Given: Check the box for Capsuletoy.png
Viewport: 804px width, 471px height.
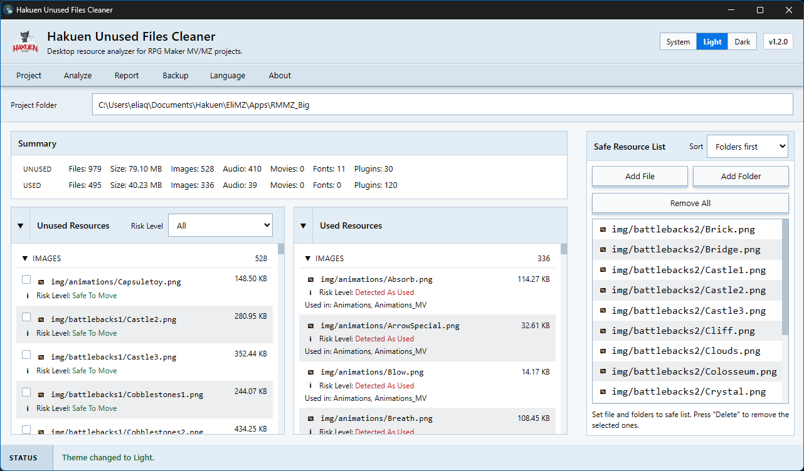Looking at the screenshot, I should (x=26, y=279).
